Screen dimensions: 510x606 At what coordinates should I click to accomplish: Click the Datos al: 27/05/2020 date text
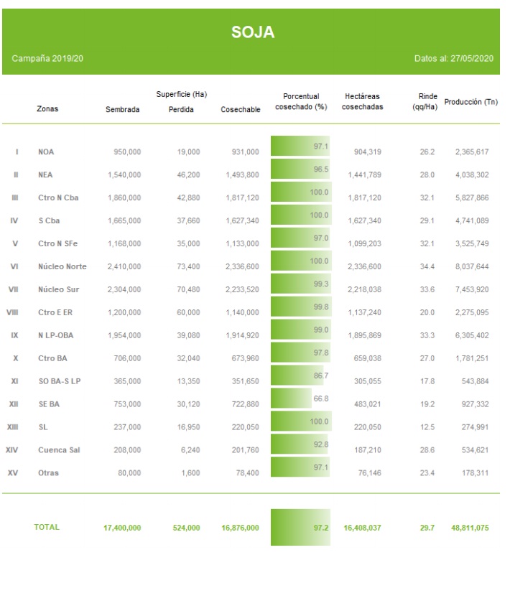454,58
